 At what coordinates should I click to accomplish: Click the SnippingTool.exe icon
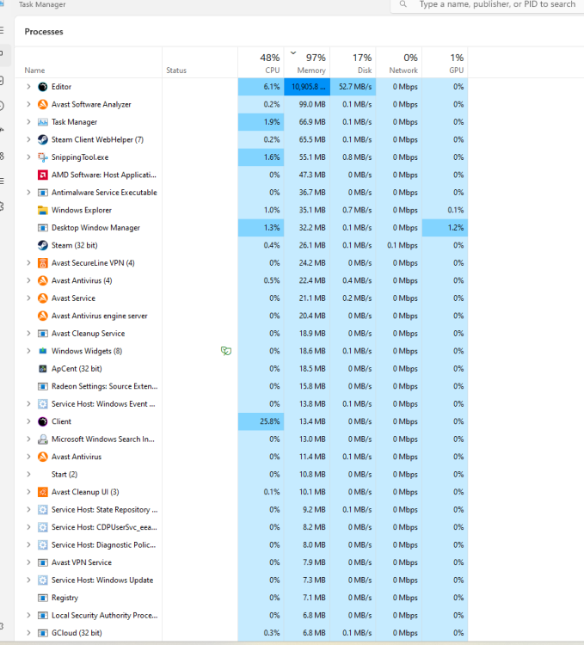43,157
